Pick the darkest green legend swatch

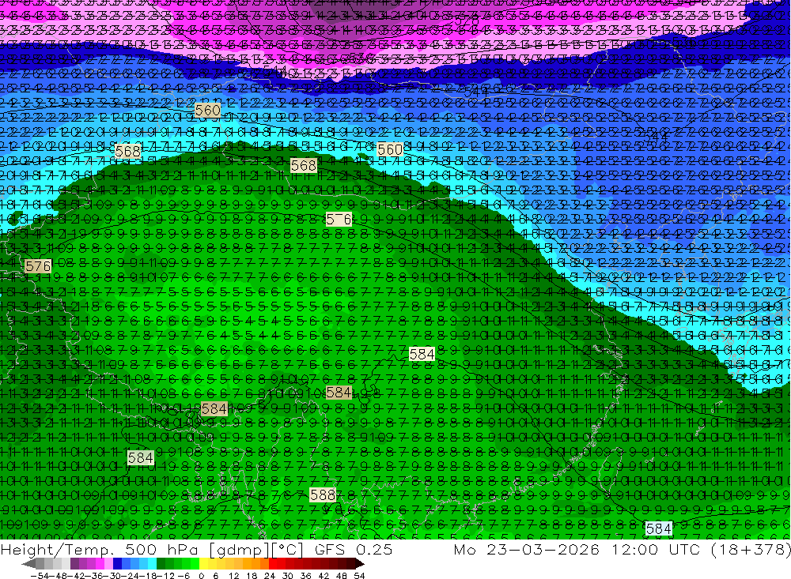point(161,564)
